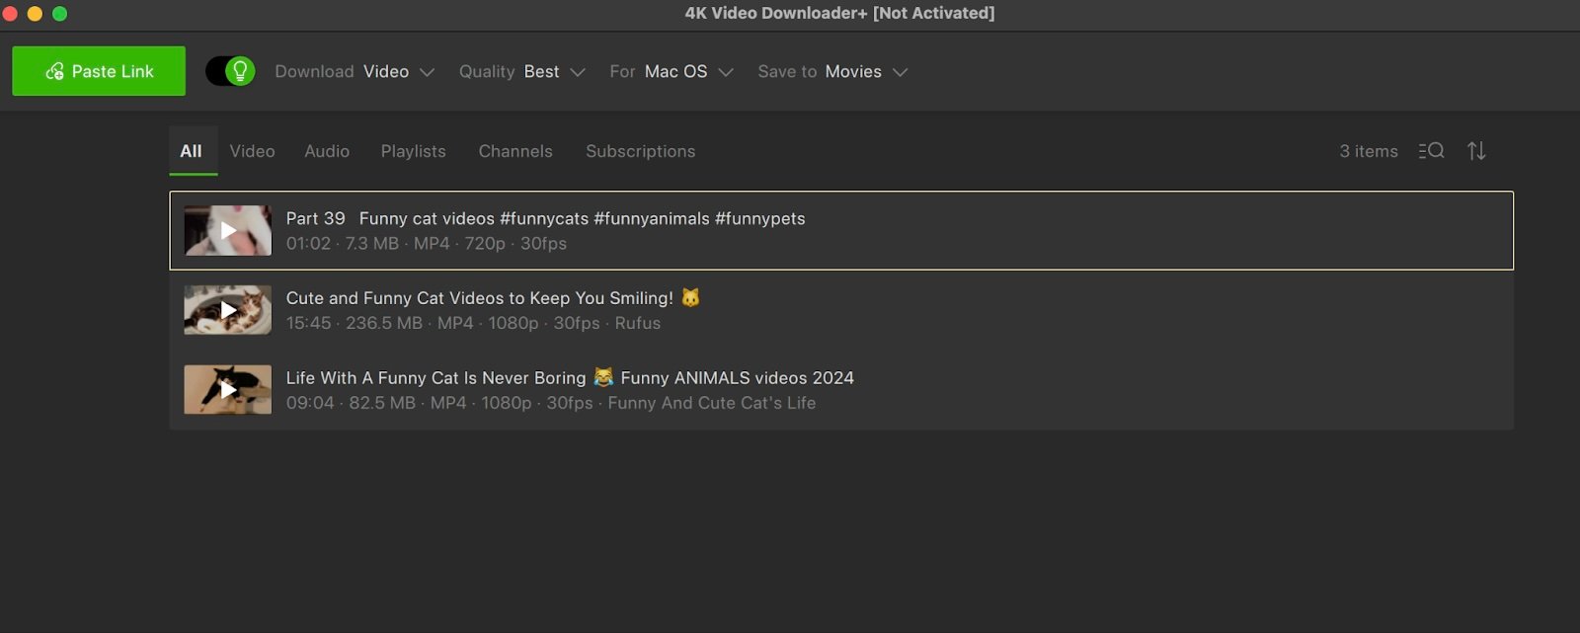Play the Life With A Funny Cat thumbnail
This screenshot has height=633, width=1580.
pyautogui.click(x=228, y=389)
